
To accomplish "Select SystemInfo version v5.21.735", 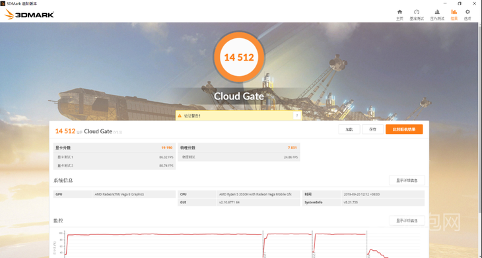I will (x=350, y=203).
